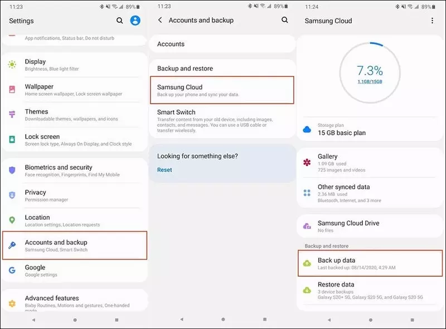Open Other synced data
Viewport: 446px width, 329px height.
coord(370,193)
